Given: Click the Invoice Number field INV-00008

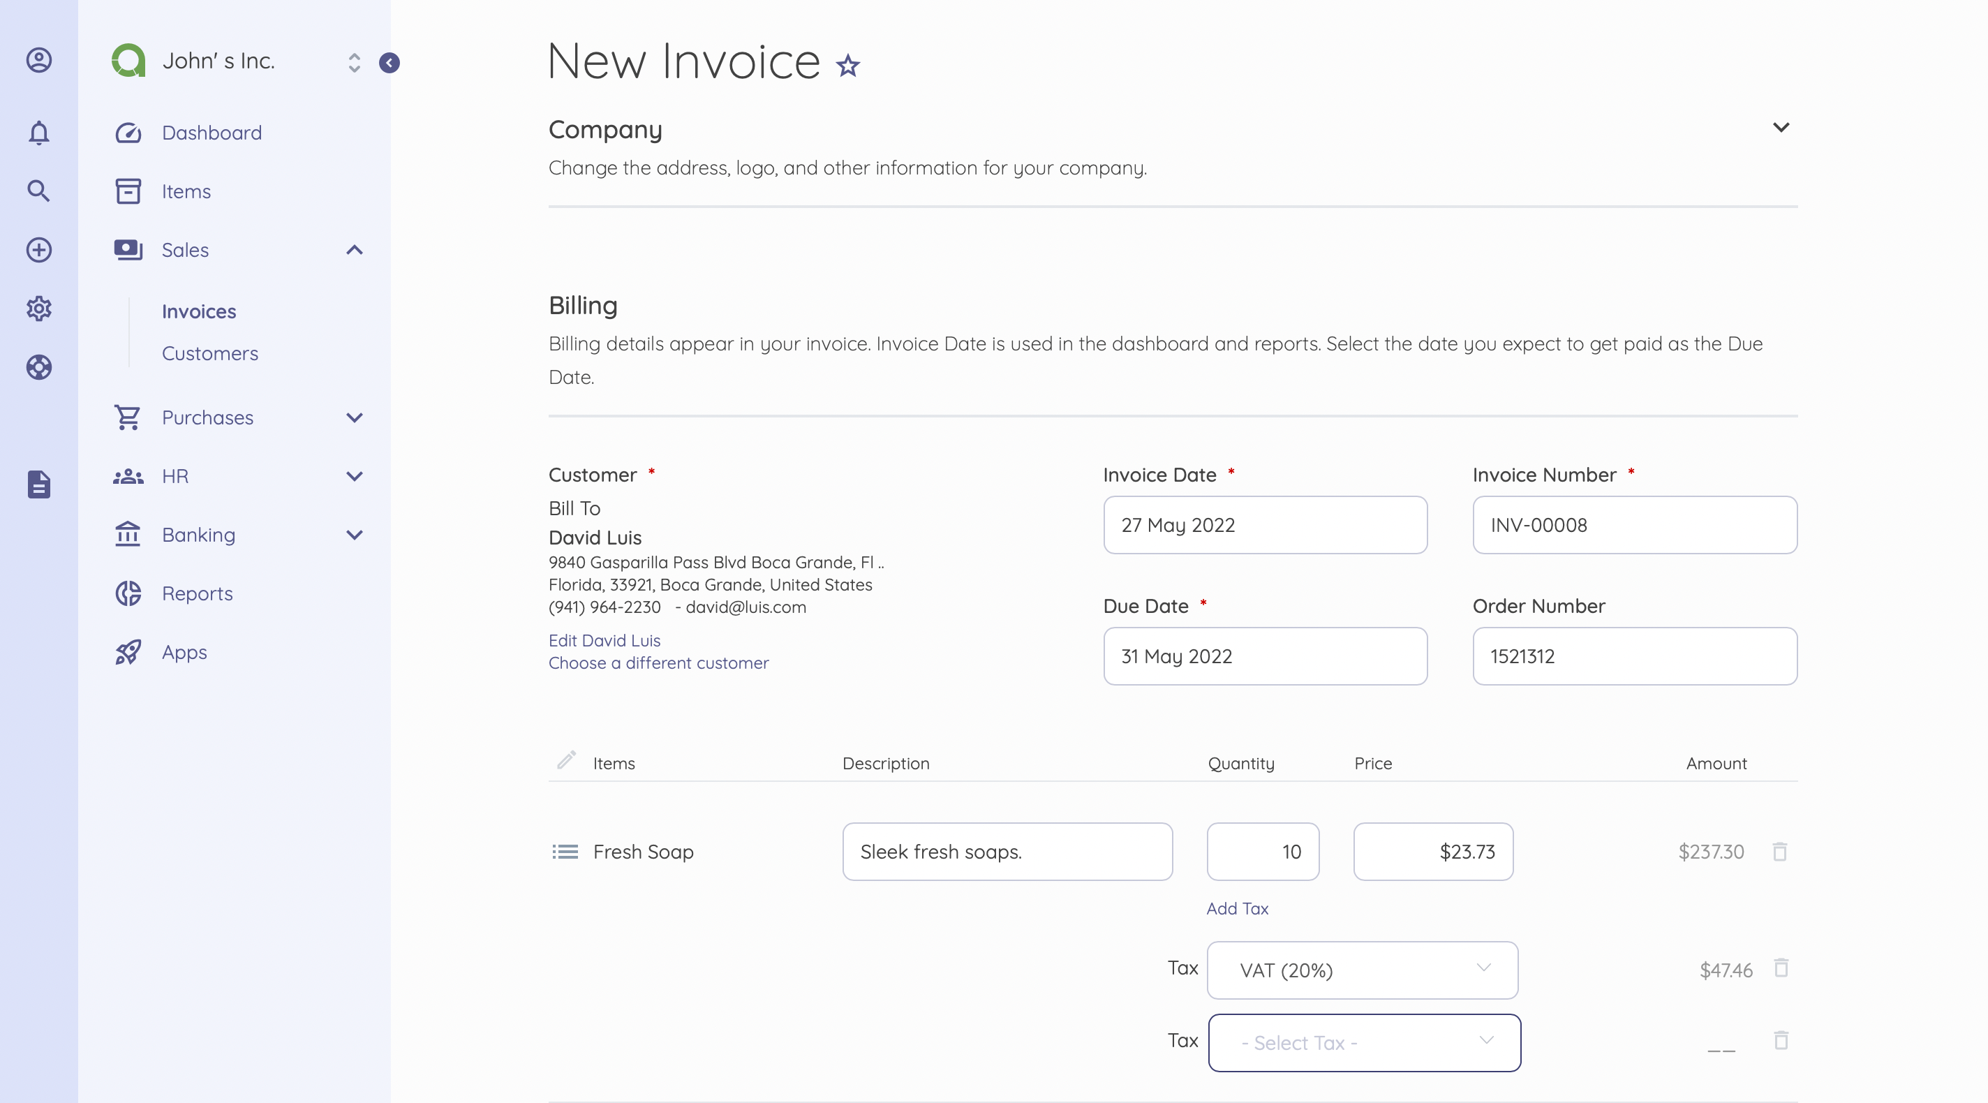Looking at the screenshot, I should point(1635,525).
